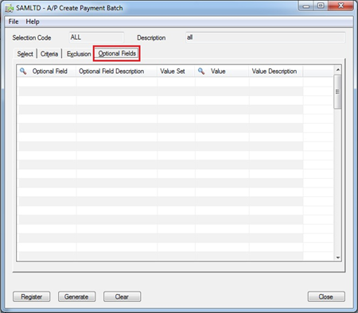Screen dimensions: 358x313
Task: Click the finder icon beside Value header
Action: click(201, 71)
